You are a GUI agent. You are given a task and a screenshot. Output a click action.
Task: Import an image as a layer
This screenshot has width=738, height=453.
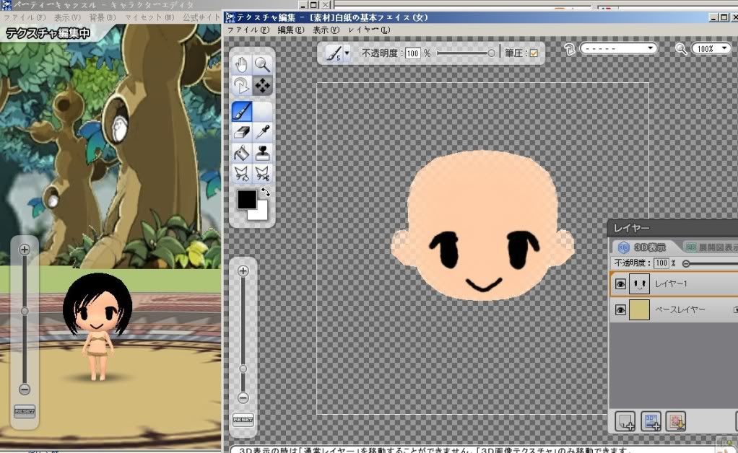(x=676, y=421)
